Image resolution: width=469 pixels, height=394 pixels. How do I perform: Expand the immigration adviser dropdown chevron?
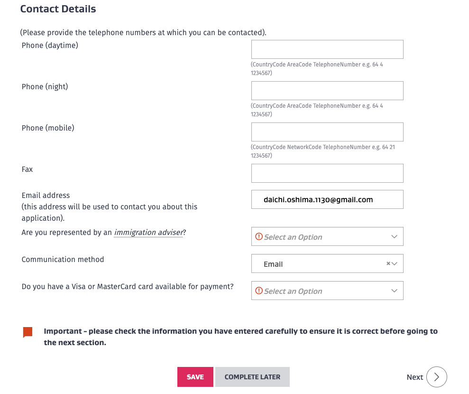(x=395, y=236)
